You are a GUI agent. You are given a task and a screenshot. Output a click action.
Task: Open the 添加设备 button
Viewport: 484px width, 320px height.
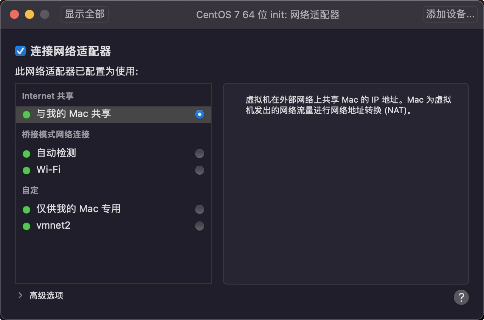[450, 14]
